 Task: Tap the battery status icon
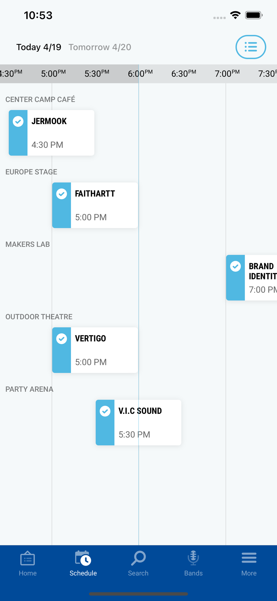(x=254, y=15)
